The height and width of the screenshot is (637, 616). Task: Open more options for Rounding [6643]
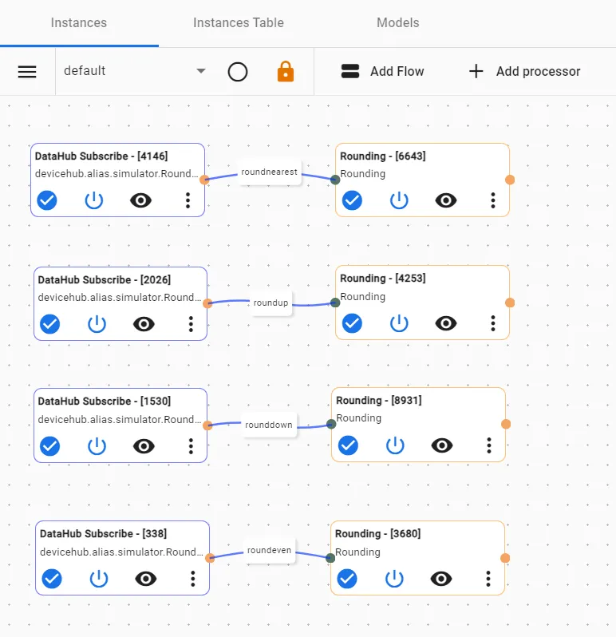click(x=493, y=200)
